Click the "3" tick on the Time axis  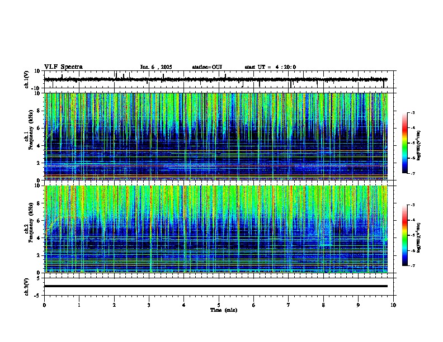coord(149,305)
